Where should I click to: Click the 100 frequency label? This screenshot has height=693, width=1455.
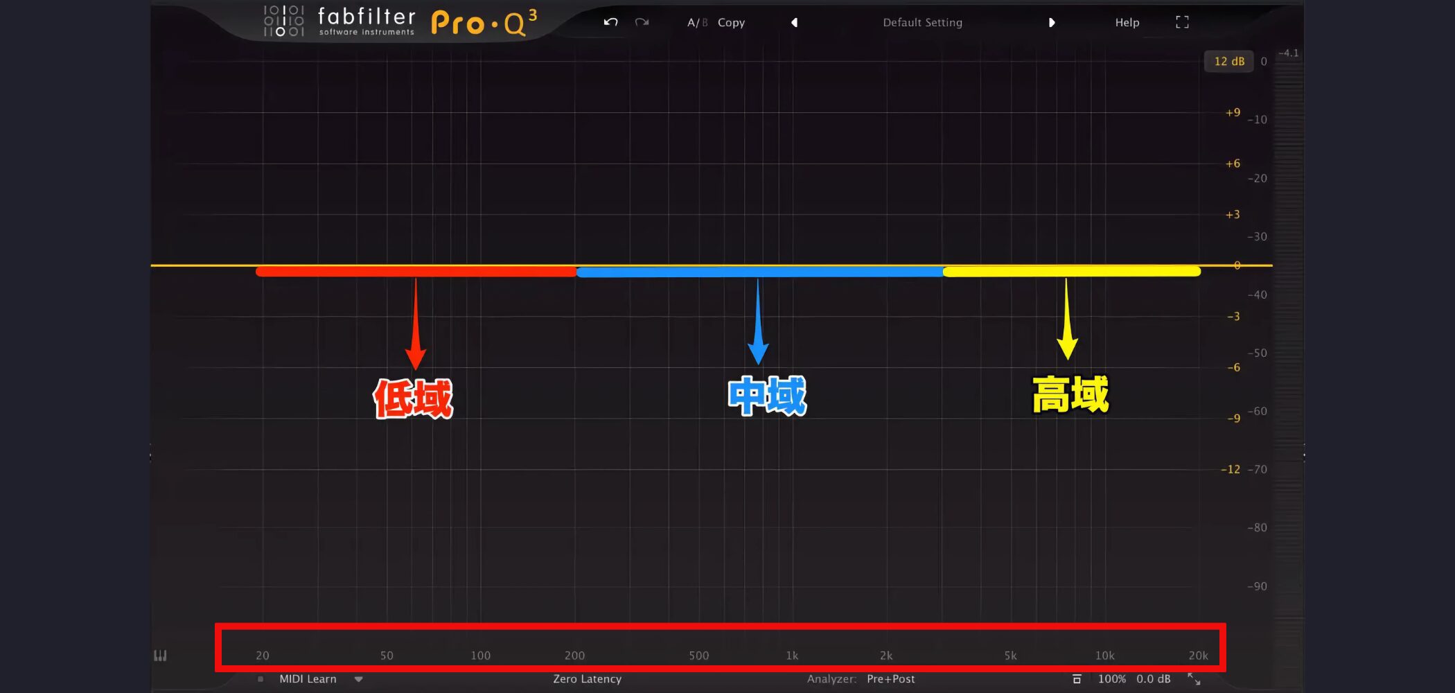click(x=480, y=656)
